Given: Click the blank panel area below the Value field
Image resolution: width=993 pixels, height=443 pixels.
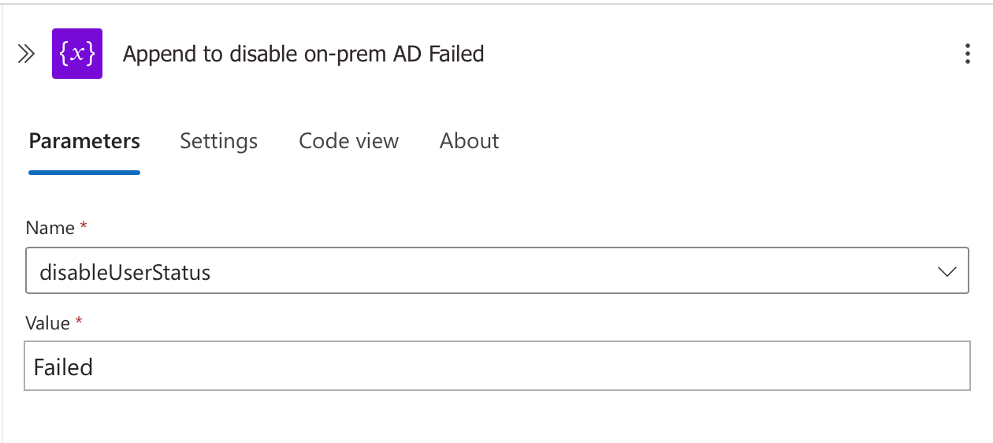Looking at the screenshot, I should [496, 416].
